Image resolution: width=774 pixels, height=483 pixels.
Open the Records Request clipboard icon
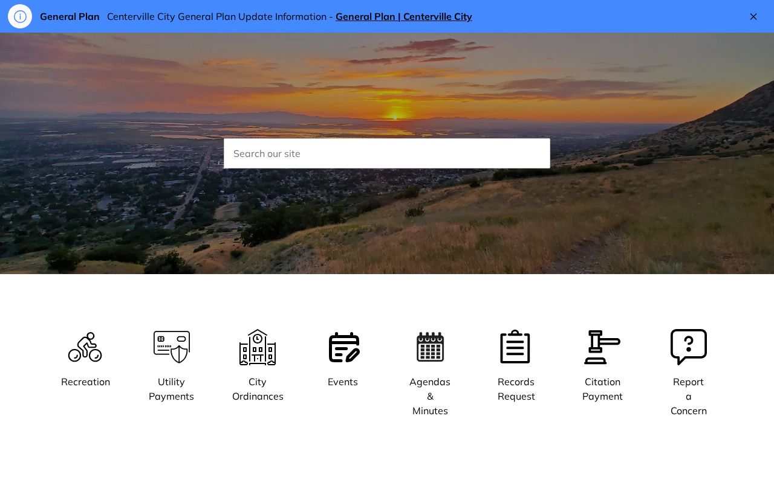pyautogui.click(x=516, y=347)
